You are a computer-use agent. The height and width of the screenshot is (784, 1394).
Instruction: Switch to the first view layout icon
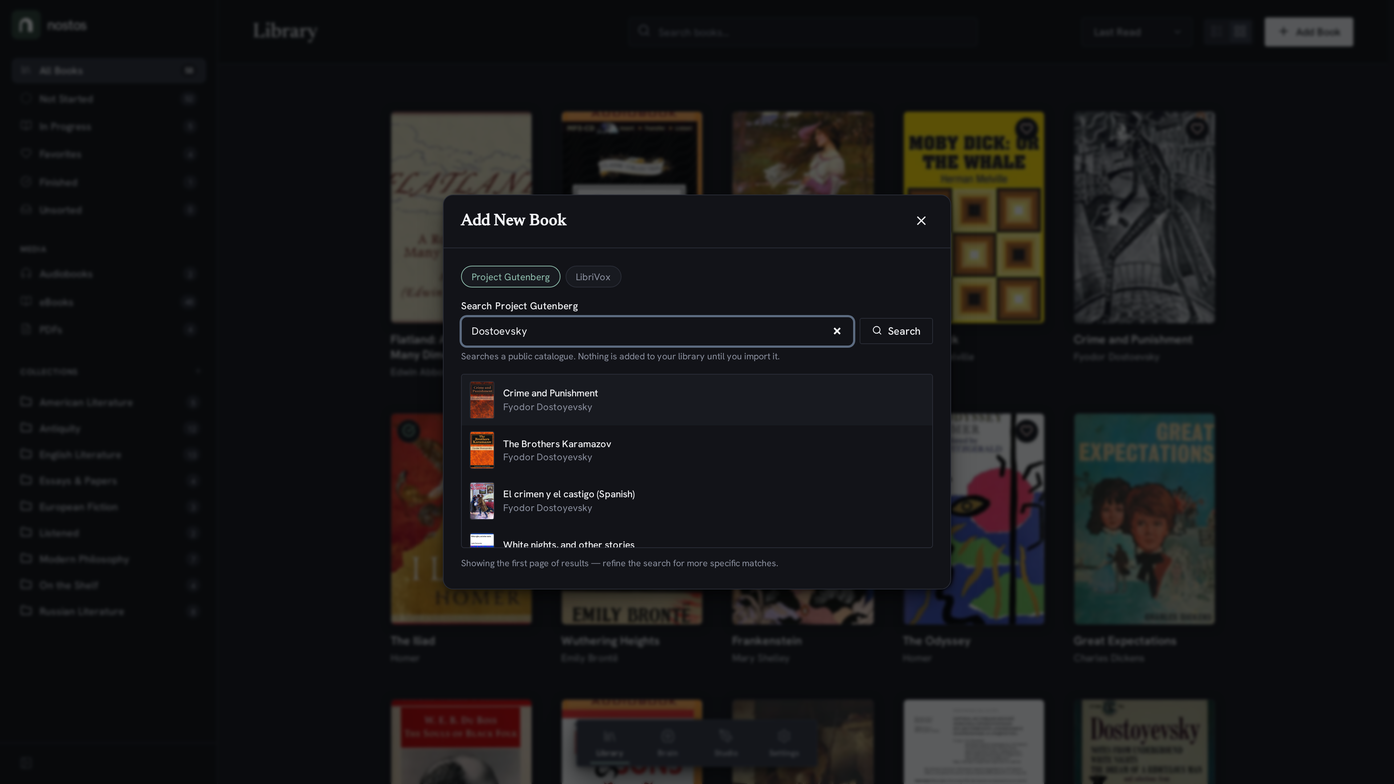coord(1216,32)
